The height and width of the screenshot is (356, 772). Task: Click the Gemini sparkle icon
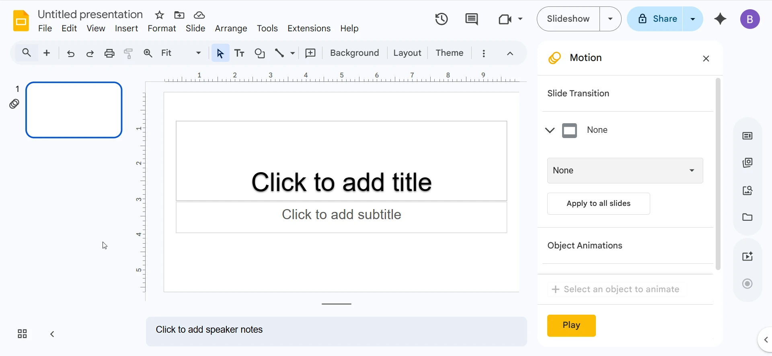[720, 19]
